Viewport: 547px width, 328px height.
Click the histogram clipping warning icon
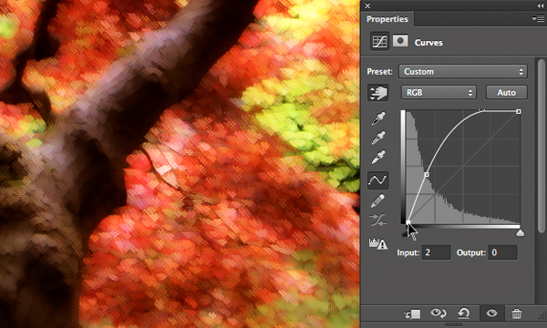[378, 243]
